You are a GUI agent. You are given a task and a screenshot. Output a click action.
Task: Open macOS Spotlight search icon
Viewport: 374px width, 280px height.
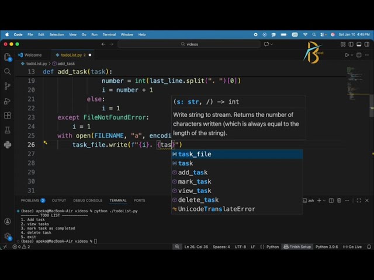314,34
